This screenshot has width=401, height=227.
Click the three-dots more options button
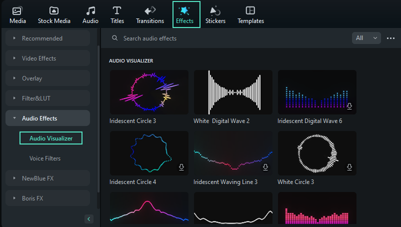click(390, 38)
